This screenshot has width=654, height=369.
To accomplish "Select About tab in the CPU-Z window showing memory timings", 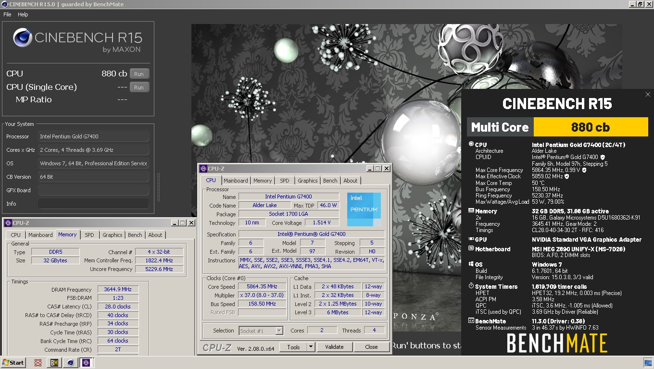I will click(x=155, y=235).
